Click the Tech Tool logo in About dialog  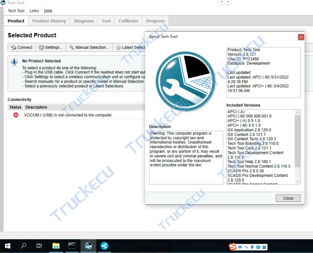pyautogui.click(x=186, y=81)
